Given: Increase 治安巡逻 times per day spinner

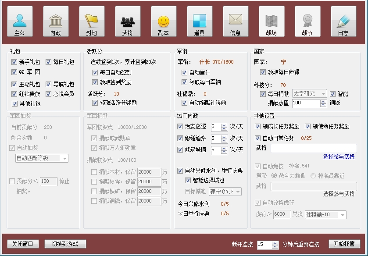Looking at the screenshot, I should click(224, 125).
